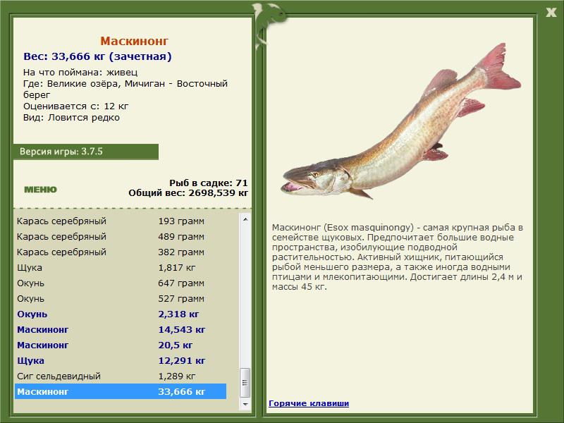The width and height of the screenshot is (564, 423).
Task: Open the Горячие клавиши link
Action: 309,403
